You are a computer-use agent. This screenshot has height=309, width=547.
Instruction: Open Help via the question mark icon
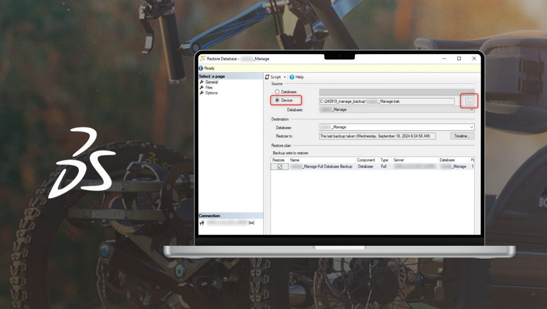point(292,77)
